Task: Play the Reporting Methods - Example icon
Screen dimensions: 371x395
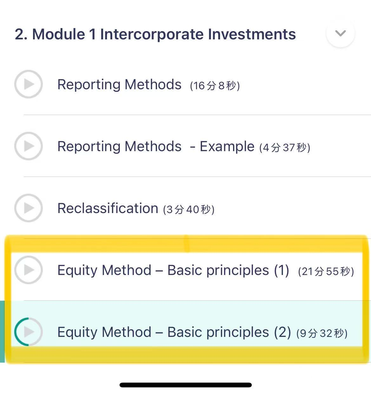Action: point(29,146)
